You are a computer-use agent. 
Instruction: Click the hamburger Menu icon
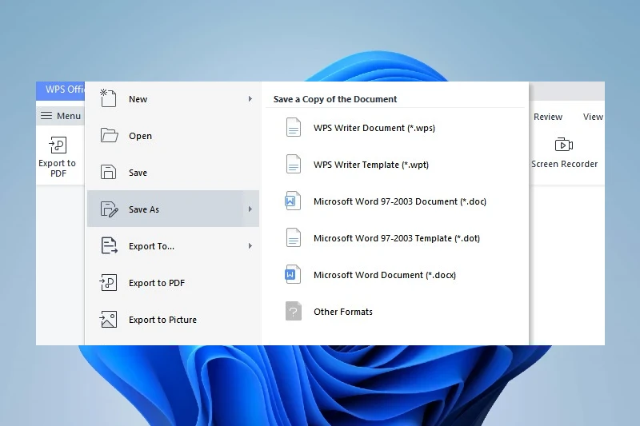pos(46,116)
